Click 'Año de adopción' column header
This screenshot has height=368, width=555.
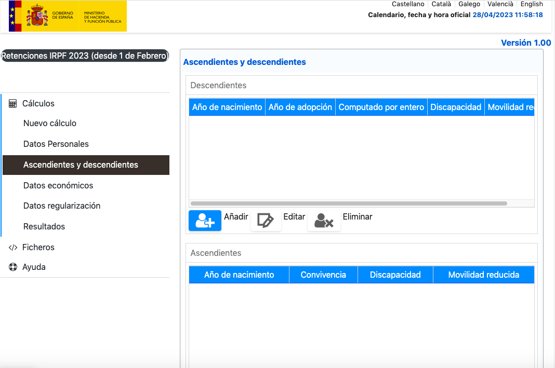300,107
